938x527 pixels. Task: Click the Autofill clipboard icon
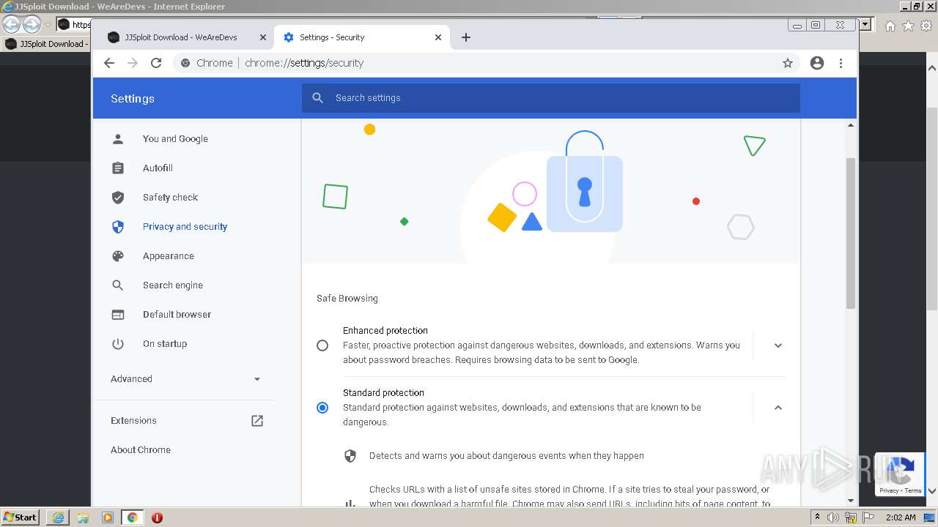click(x=118, y=168)
